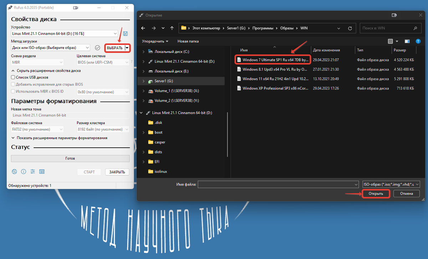This screenshot has height=259, width=428.
Task: Go forward in the file dialog
Action: 154,28
